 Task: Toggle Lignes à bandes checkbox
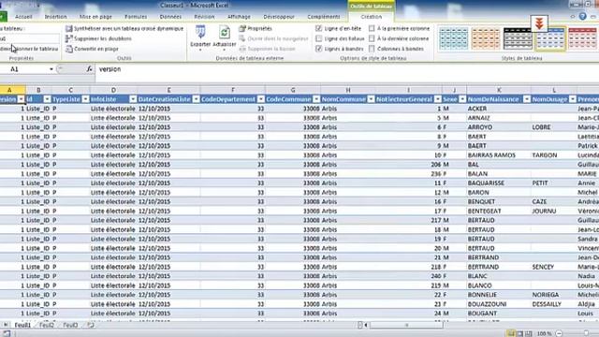[x=318, y=49]
